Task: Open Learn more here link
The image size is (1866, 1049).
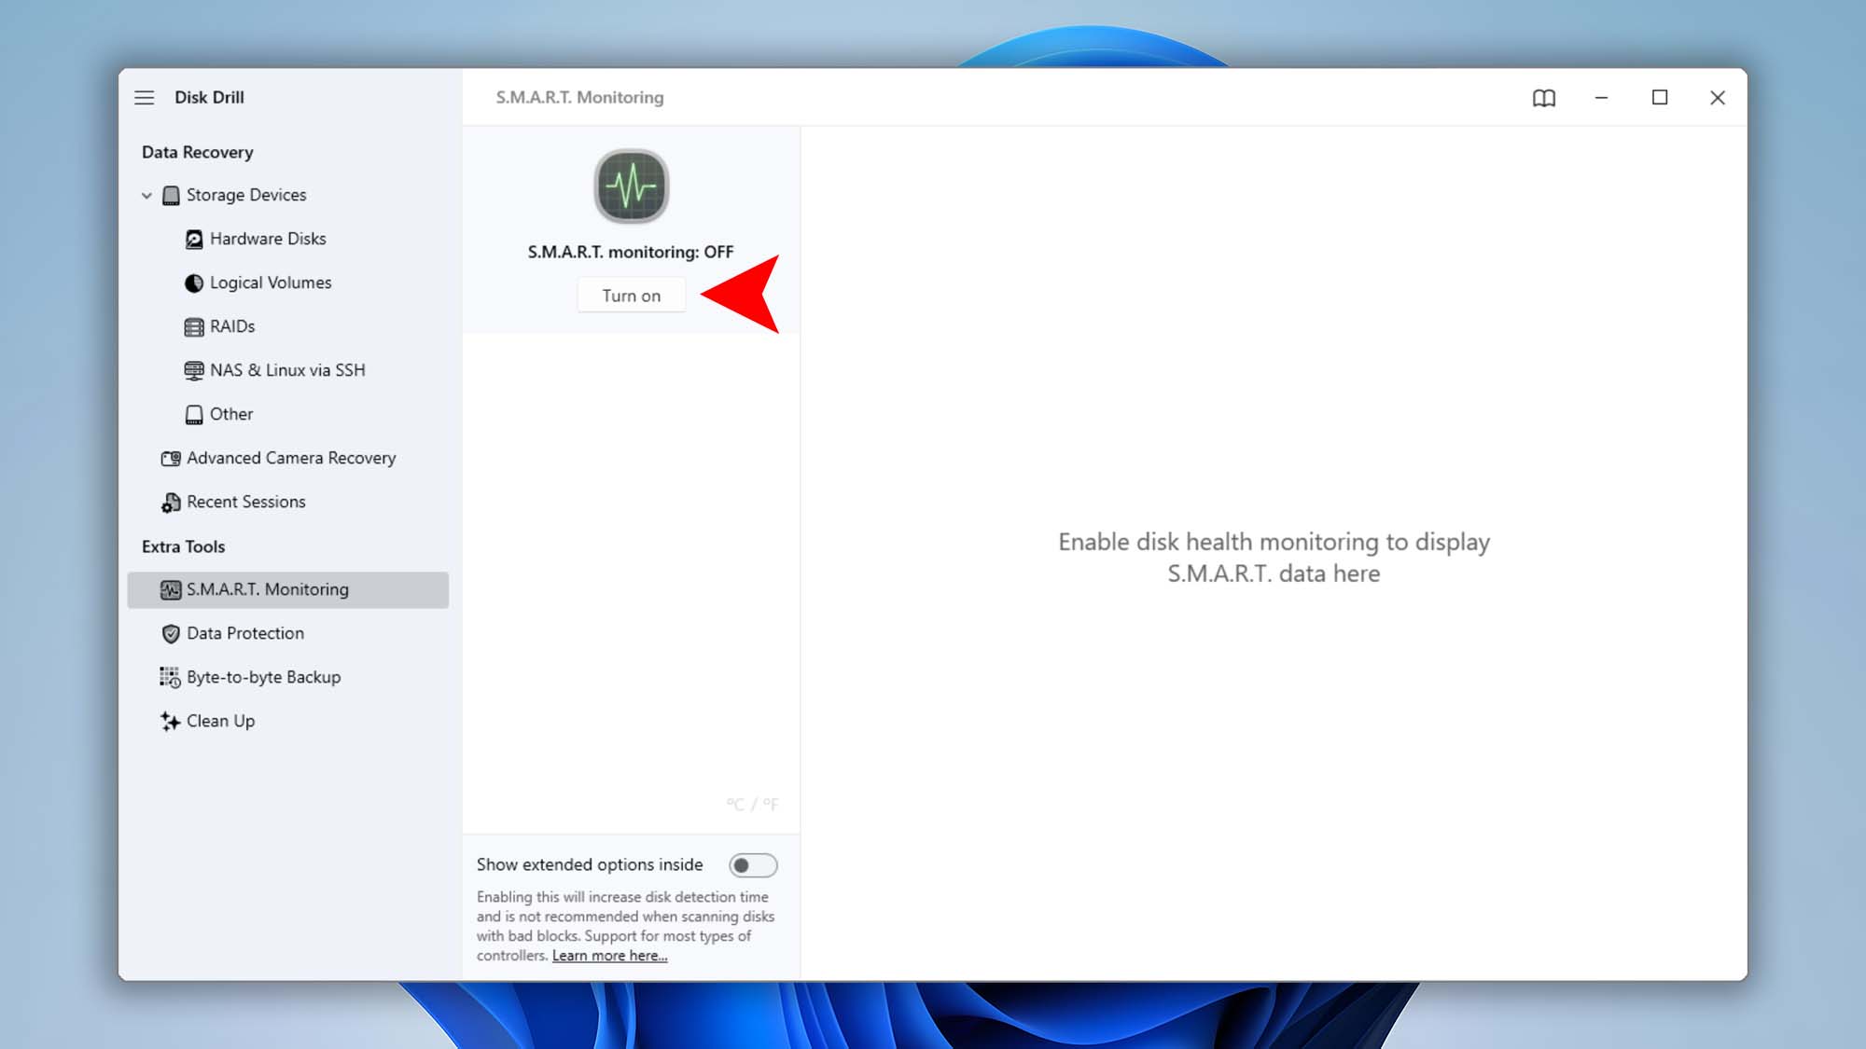Action: pyautogui.click(x=610, y=955)
